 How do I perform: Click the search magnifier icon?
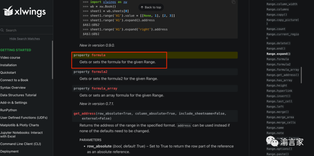[x=2, y=30]
